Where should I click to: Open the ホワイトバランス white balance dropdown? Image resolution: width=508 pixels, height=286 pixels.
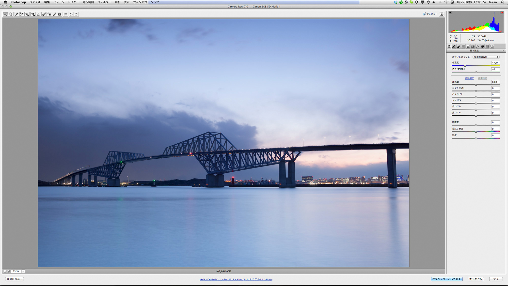pyautogui.click(x=486, y=57)
